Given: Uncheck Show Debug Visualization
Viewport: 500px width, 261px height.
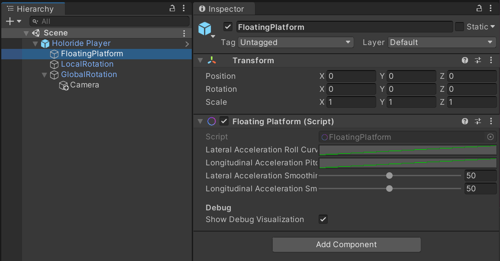Looking at the screenshot, I should click(x=323, y=219).
